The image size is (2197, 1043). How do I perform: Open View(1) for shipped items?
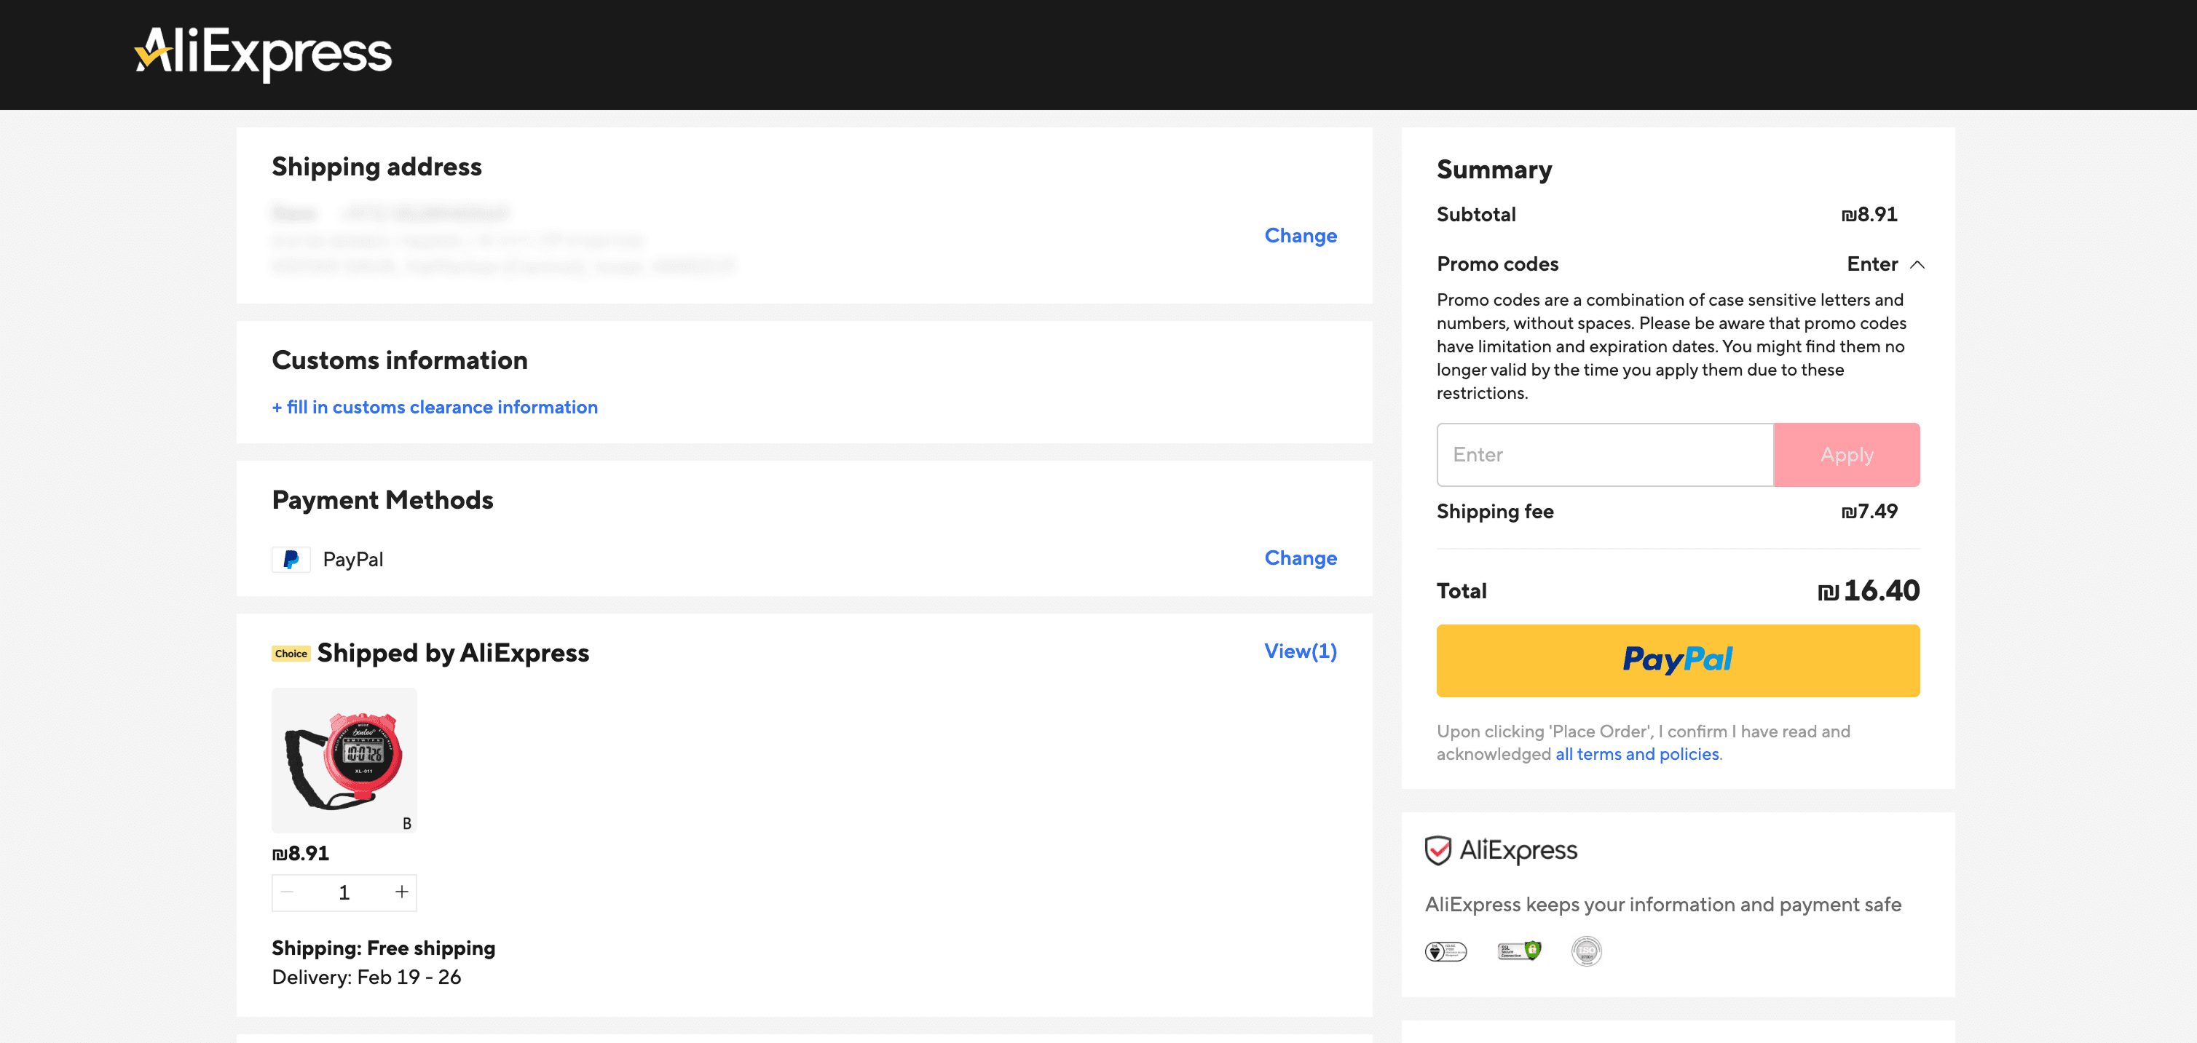[x=1300, y=651]
